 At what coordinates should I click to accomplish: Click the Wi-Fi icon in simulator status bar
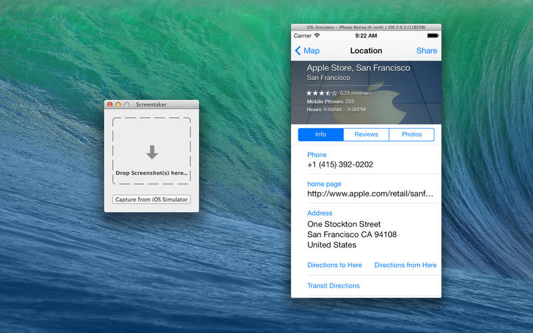point(317,35)
